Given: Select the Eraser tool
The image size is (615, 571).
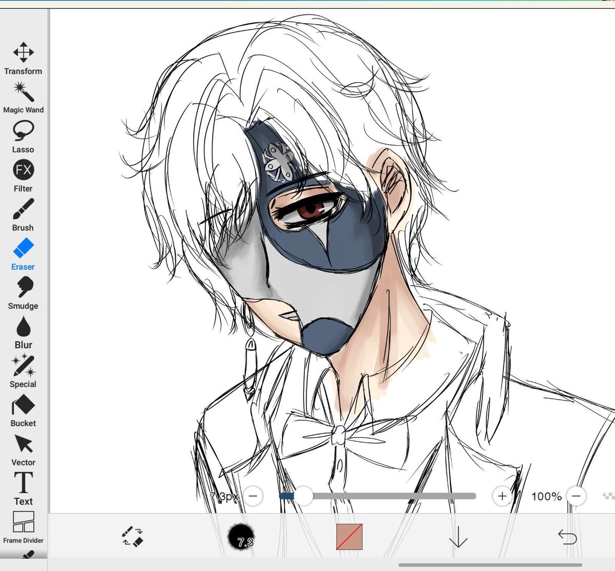Looking at the screenshot, I should [x=23, y=254].
